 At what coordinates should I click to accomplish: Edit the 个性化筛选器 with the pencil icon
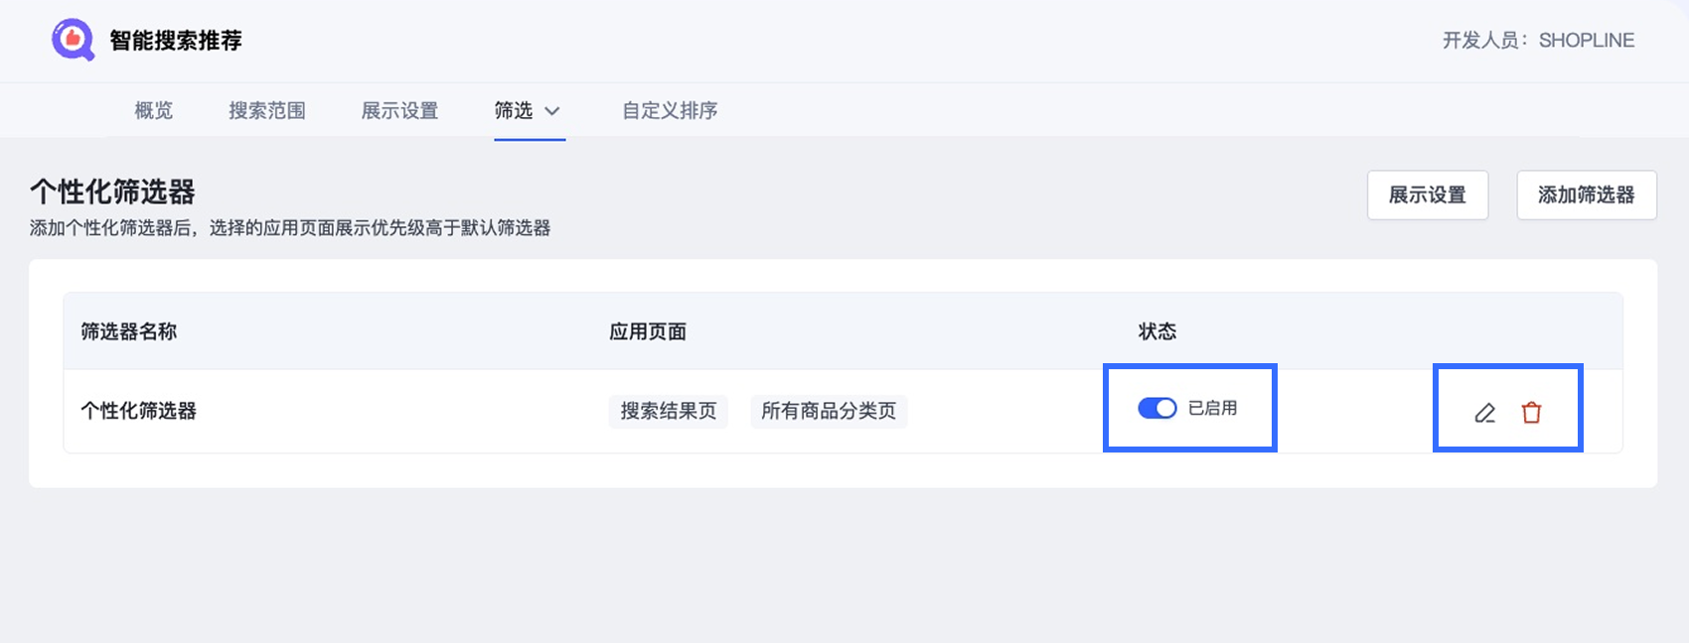pyautogui.click(x=1484, y=413)
